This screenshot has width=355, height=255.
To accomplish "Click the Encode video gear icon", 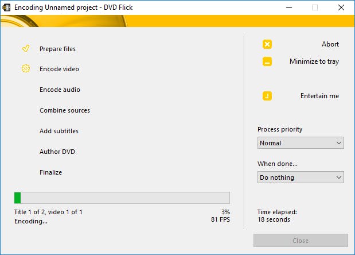I will click(x=25, y=69).
